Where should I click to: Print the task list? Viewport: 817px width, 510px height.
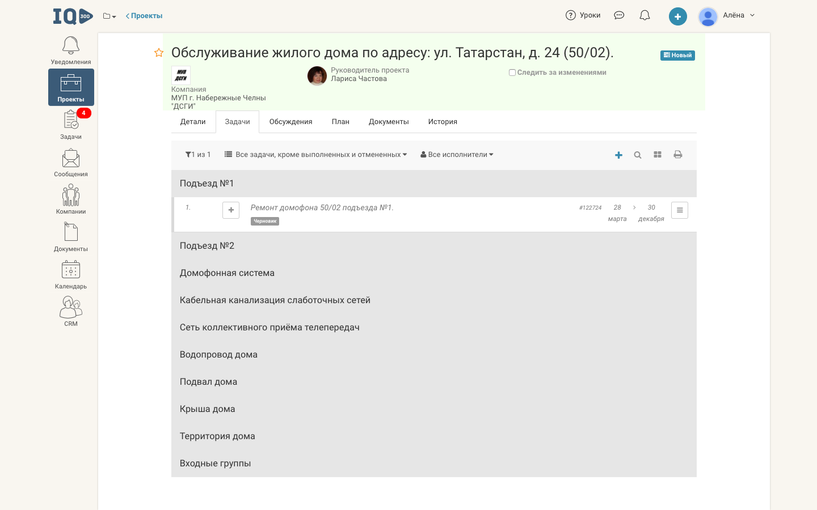pyautogui.click(x=678, y=154)
